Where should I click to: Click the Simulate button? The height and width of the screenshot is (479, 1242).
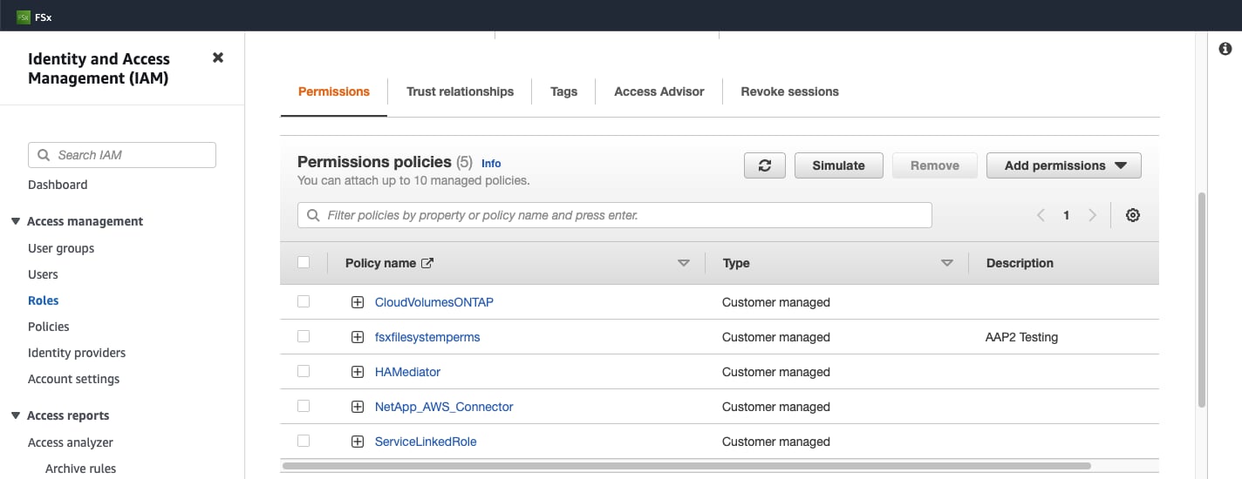point(839,165)
